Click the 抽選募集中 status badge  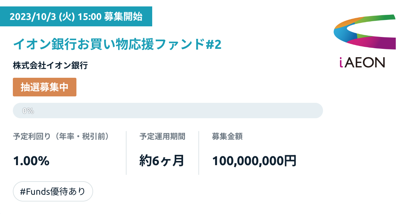coord(45,87)
